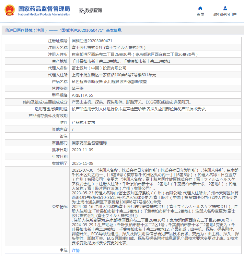Screen dimensions: 244x256
Task: Click the 适用范围/预期用途 label
Action: tap(51, 109)
